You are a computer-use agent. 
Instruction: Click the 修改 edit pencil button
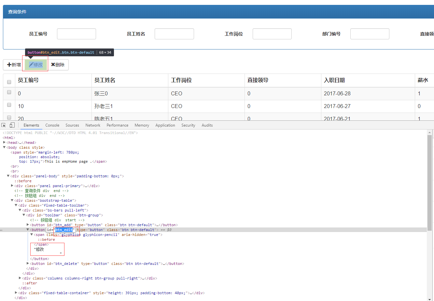point(36,65)
